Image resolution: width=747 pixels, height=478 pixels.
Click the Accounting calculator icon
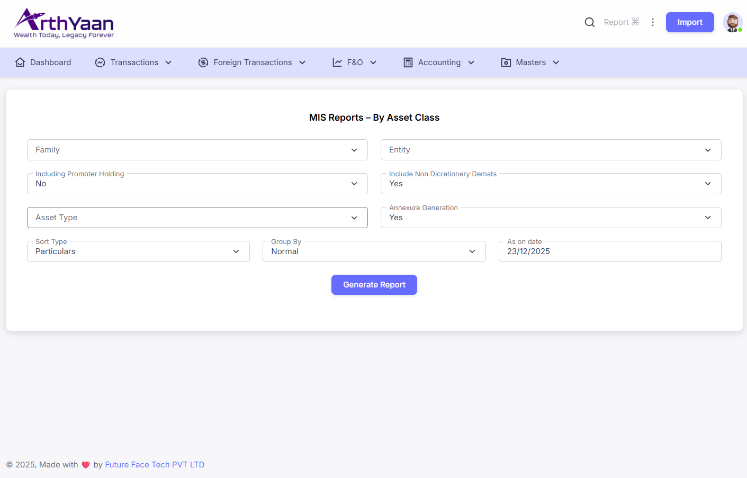(x=408, y=62)
